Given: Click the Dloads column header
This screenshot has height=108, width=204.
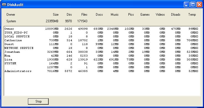Looking at the screenshot, I should (176, 15).
